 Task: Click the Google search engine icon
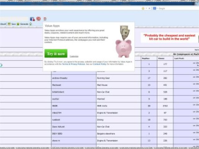click(x=154, y=8)
